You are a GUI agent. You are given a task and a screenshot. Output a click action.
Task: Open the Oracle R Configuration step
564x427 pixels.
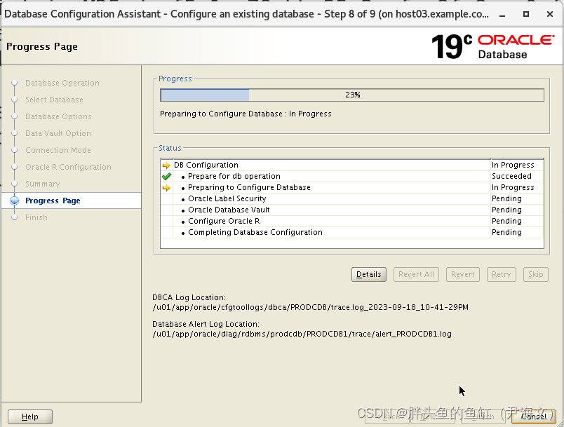click(x=68, y=167)
